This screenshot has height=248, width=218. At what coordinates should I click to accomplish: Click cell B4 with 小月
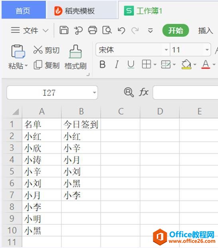click(81, 160)
